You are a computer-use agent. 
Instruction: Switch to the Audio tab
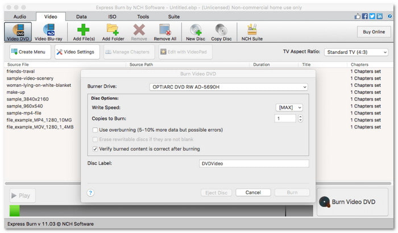coord(20,16)
